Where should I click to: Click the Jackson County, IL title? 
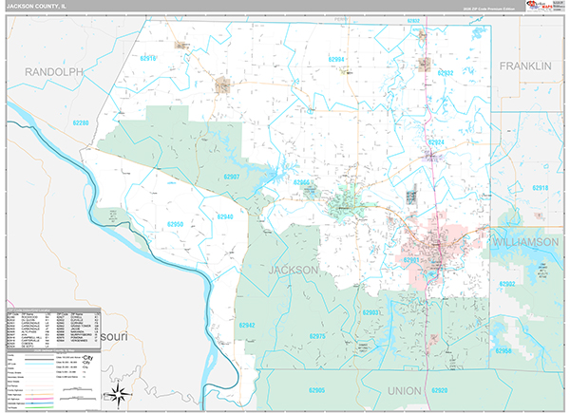click(x=36, y=7)
